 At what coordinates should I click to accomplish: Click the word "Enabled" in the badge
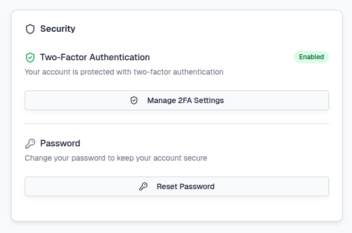click(311, 57)
